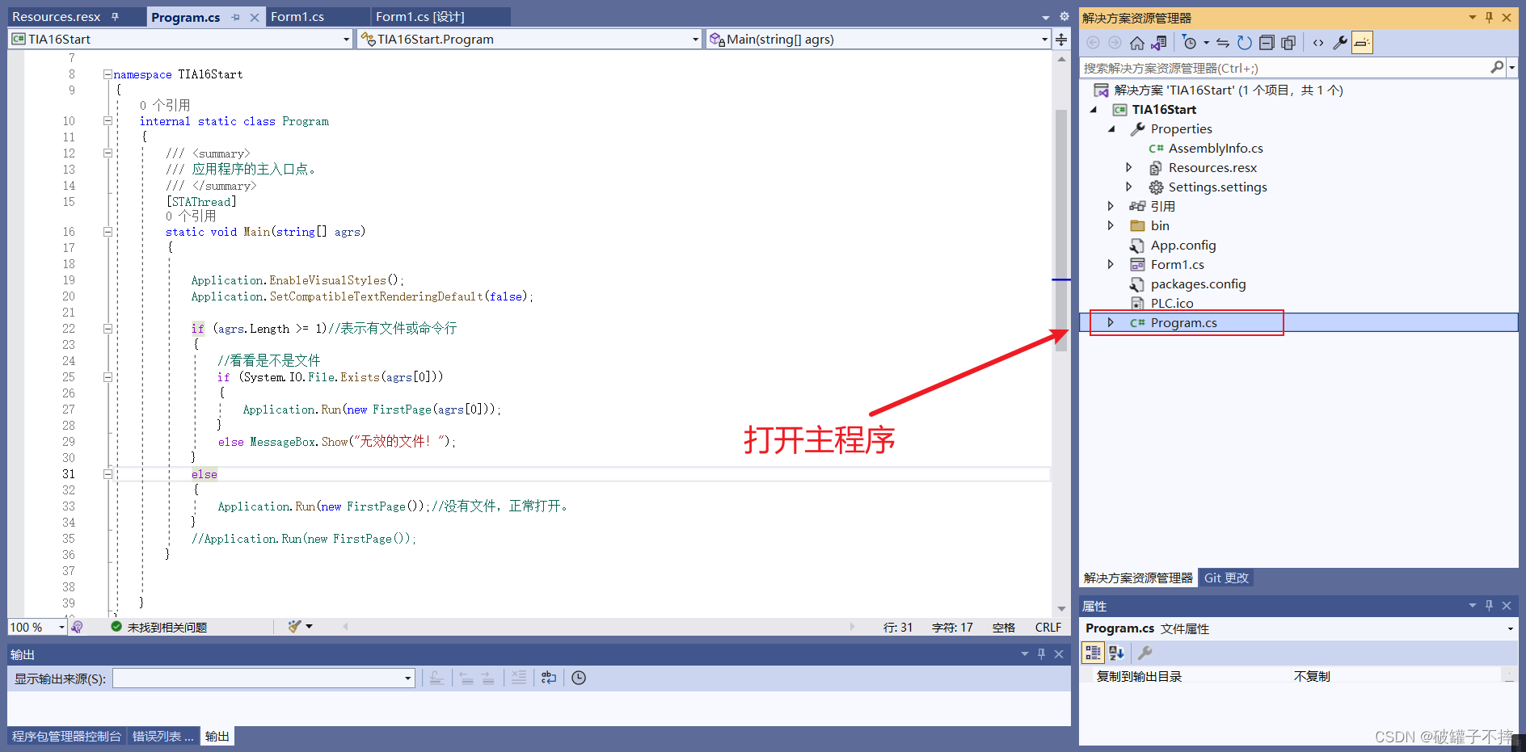Expand the bin folder node
The height and width of the screenshot is (752, 1526).
pos(1110,225)
